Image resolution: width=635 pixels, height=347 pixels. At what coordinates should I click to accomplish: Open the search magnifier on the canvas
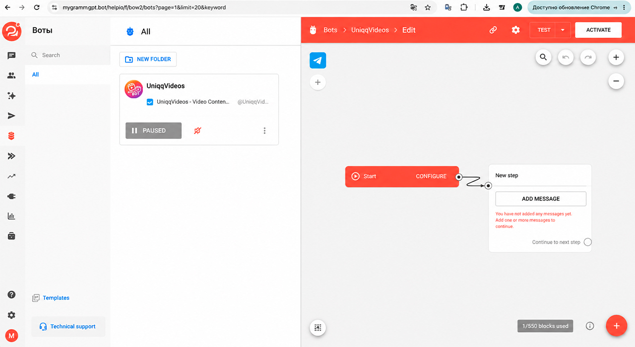(544, 57)
